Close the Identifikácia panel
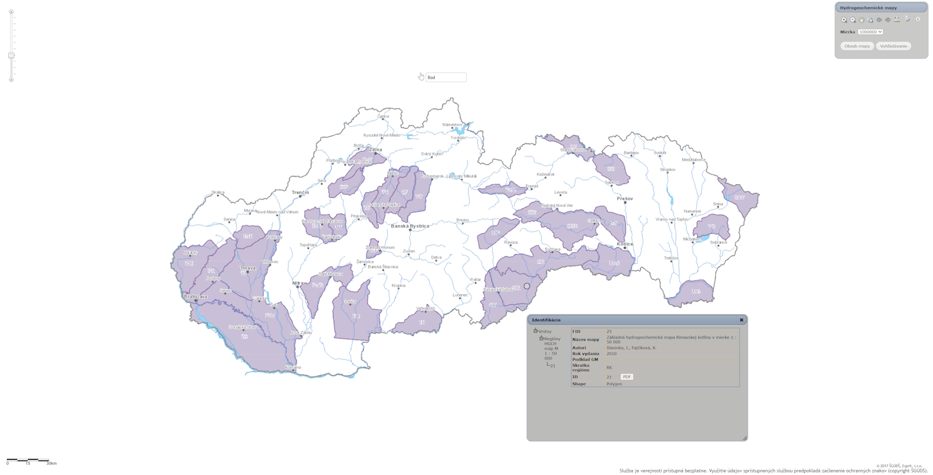Screen dimensions: 933x475 [741, 320]
